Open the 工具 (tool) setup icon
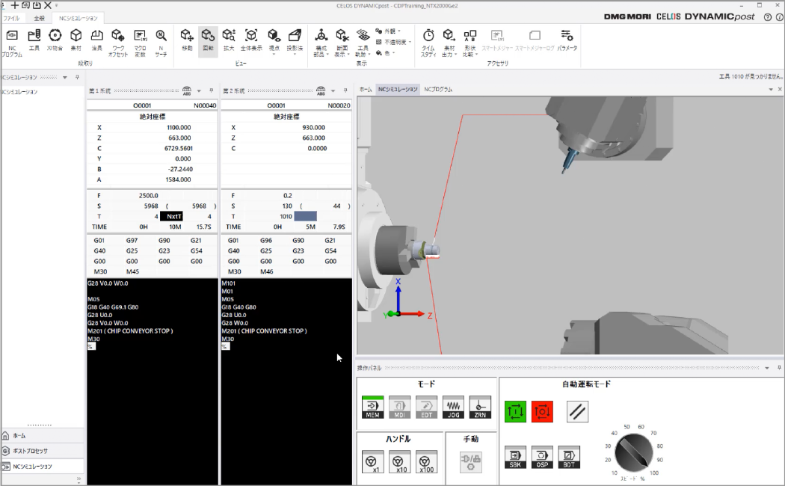The image size is (785, 486). (34, 40)
